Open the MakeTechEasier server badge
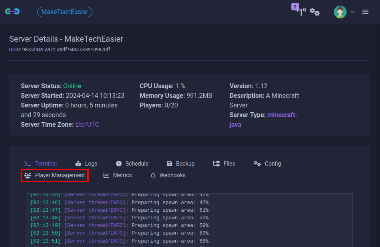This screenshot has width=380, height=247. pos(65,12)
